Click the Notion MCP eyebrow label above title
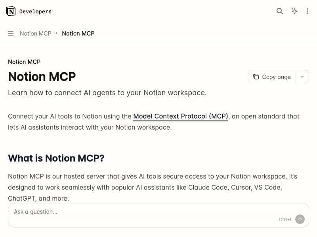 [x=24, y=62]
